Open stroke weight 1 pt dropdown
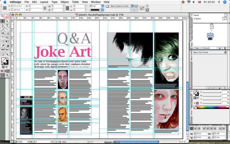 (x=102, y=6)
